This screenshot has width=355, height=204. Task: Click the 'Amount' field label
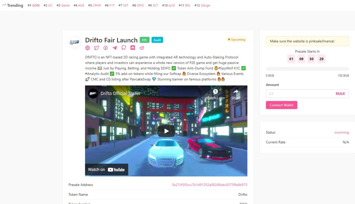click(x=272, y=85)
